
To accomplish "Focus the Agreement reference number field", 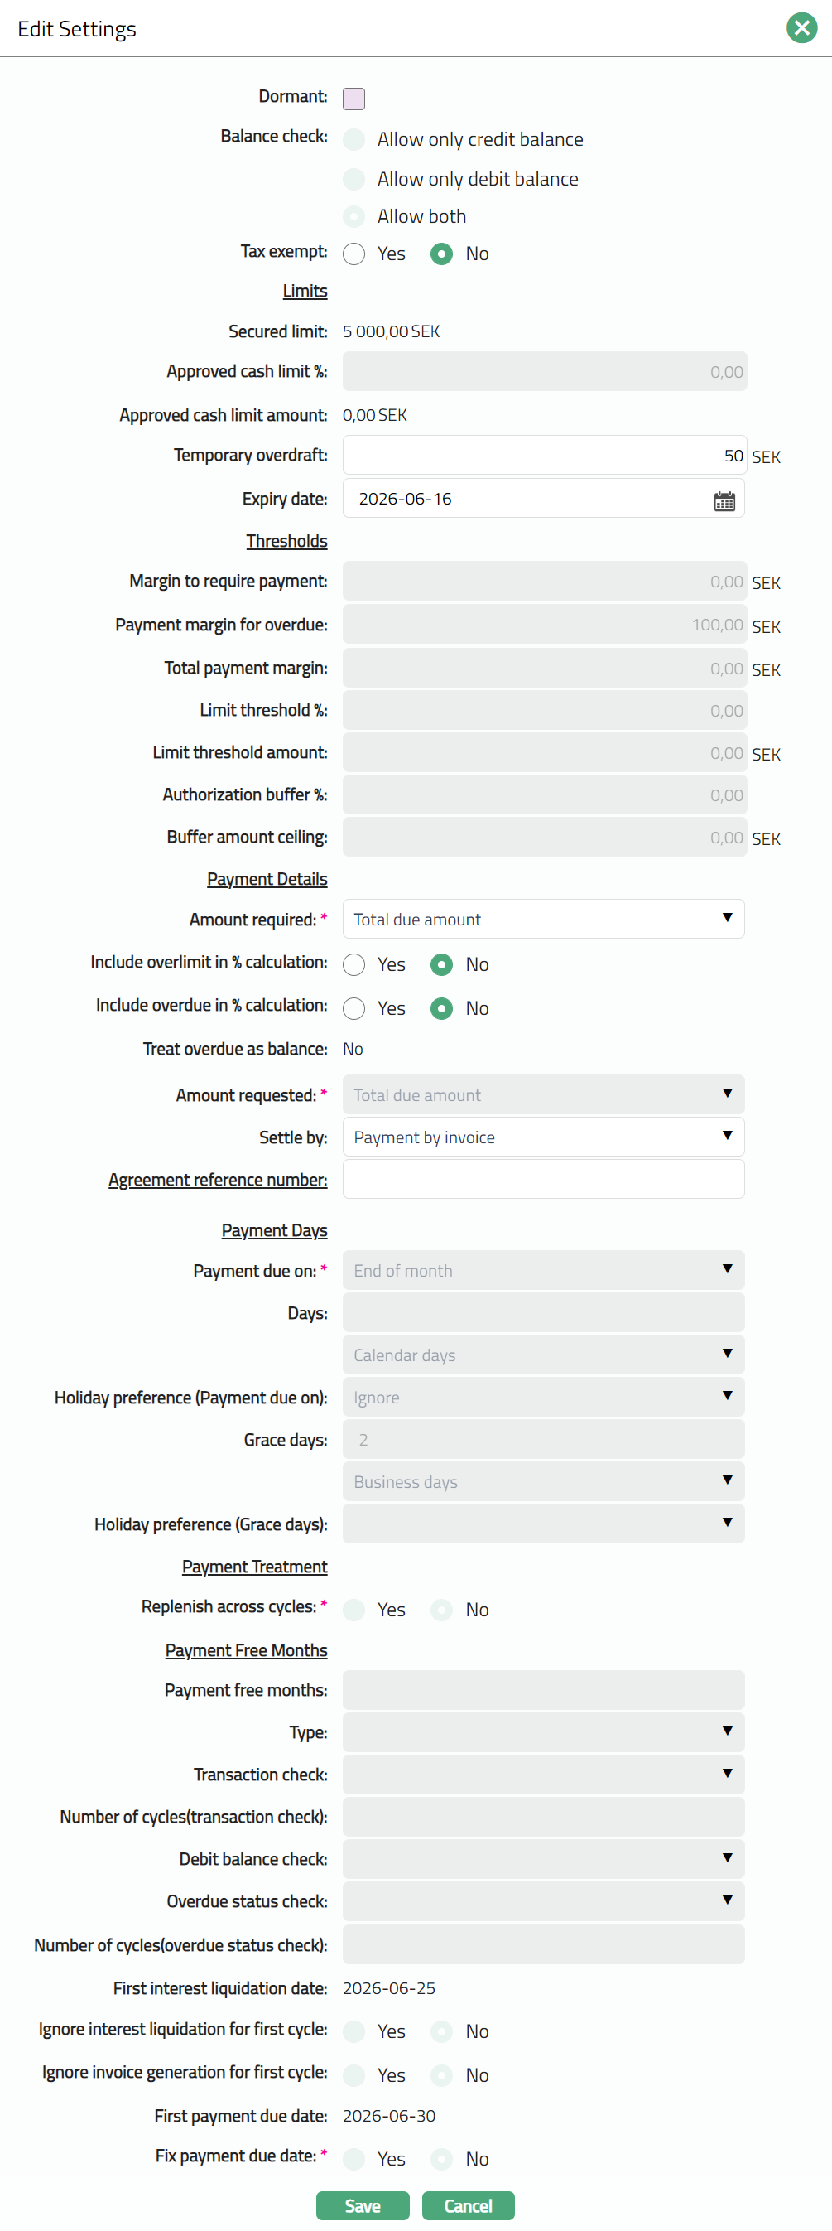I will 543,1180.
